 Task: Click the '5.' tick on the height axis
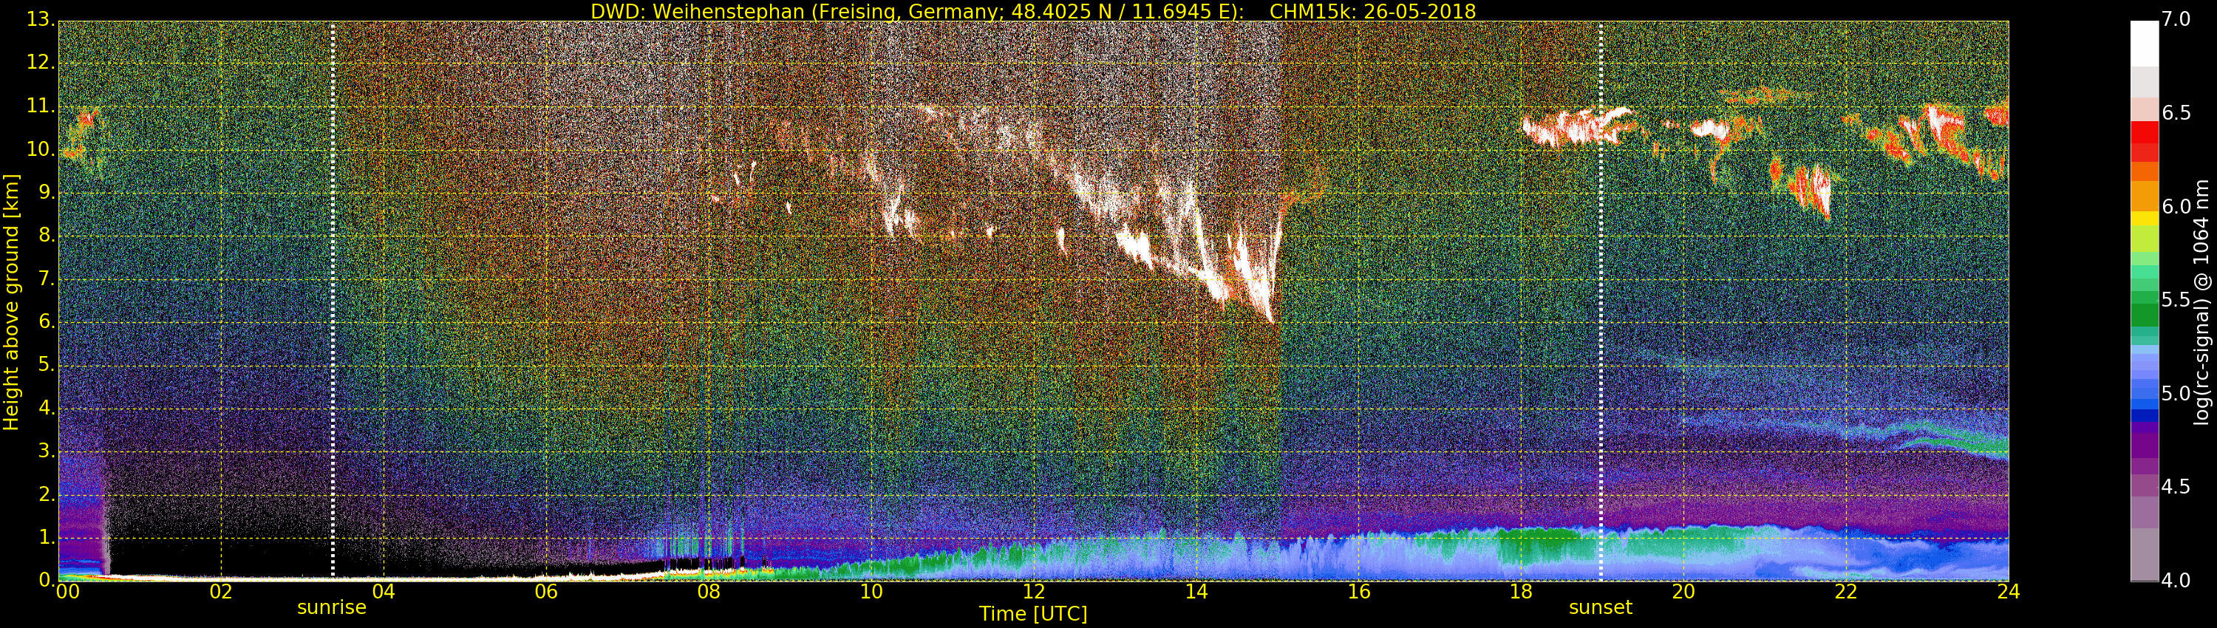[47, 366]
